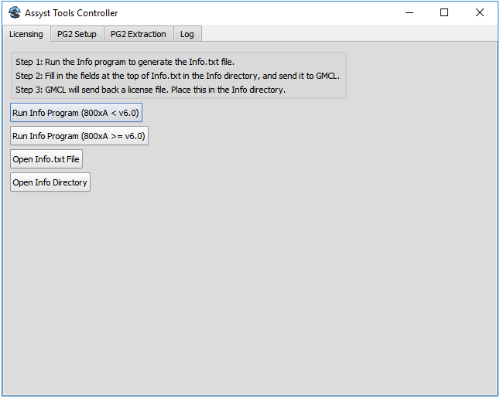Screen dimensions: 500x398
Task: Click the Step 3 instruction about license file
Action: click(x=150, y=90)
